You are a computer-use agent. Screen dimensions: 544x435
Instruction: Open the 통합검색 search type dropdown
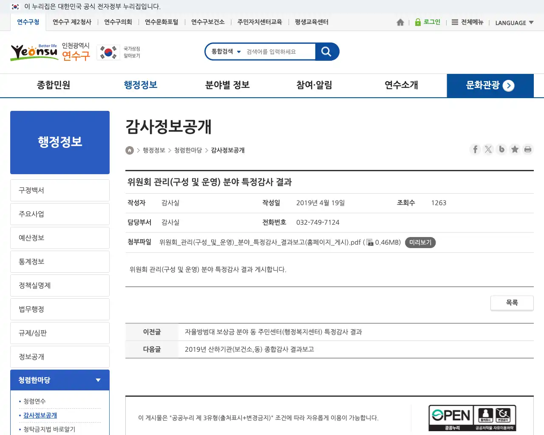coord(226,52)
